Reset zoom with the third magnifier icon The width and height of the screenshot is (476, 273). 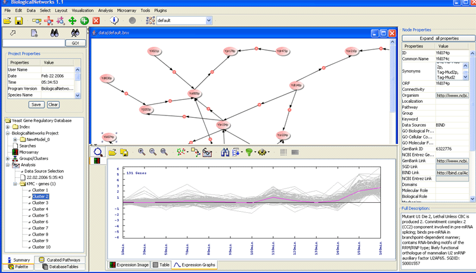click(164, 152)
